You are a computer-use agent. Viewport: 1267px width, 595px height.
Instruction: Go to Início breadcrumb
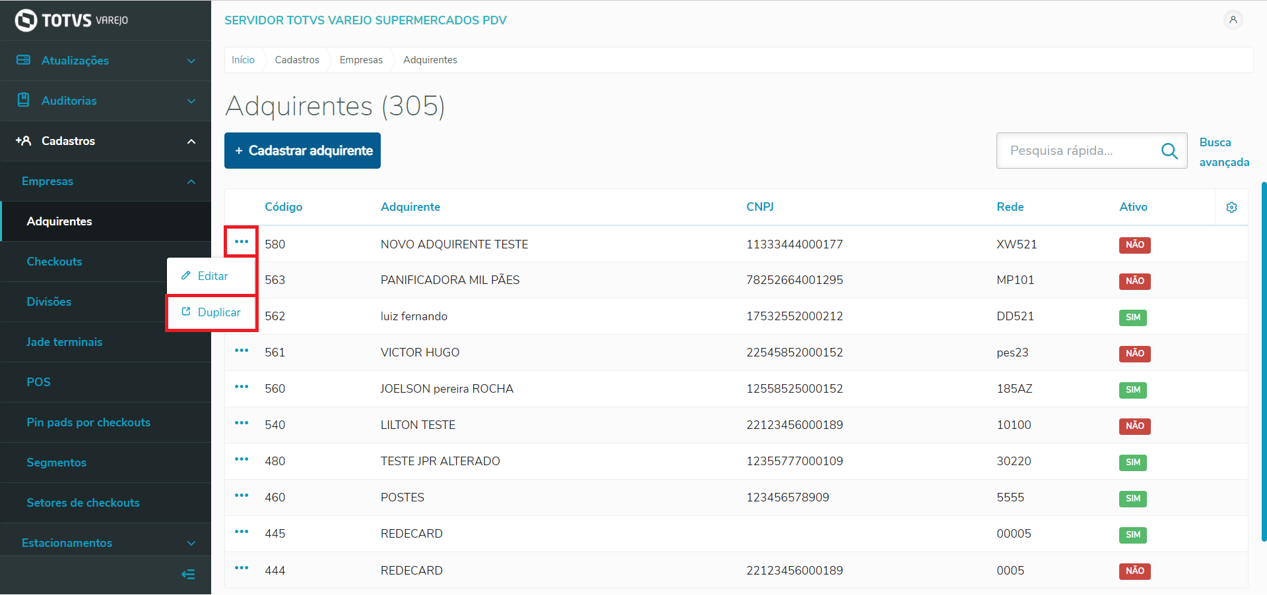[x=243, y=60]
